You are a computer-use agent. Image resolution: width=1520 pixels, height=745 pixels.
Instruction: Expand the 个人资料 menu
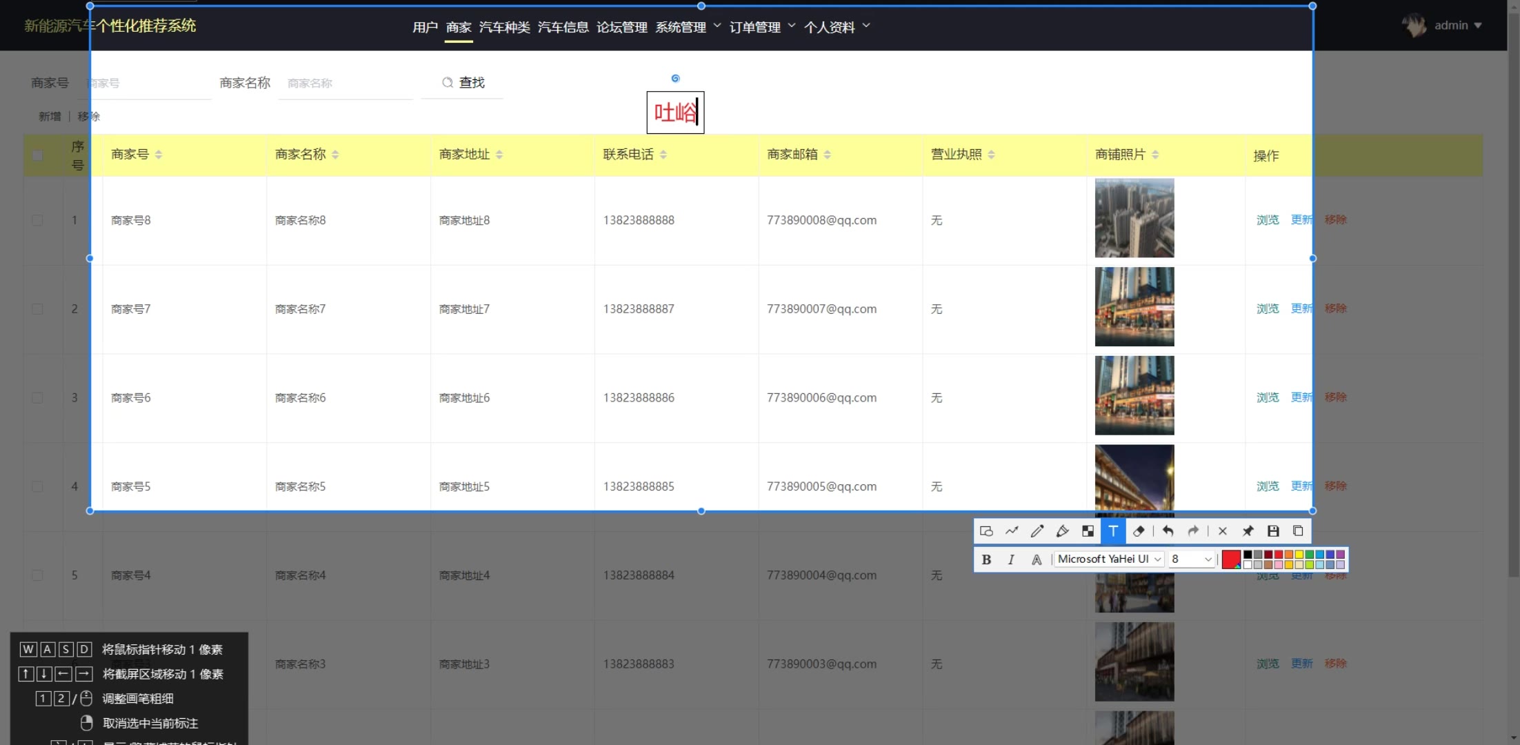[x=837, y=27]
